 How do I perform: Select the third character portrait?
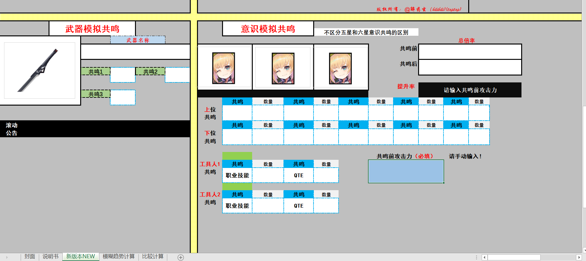click(x=340, y=68)
